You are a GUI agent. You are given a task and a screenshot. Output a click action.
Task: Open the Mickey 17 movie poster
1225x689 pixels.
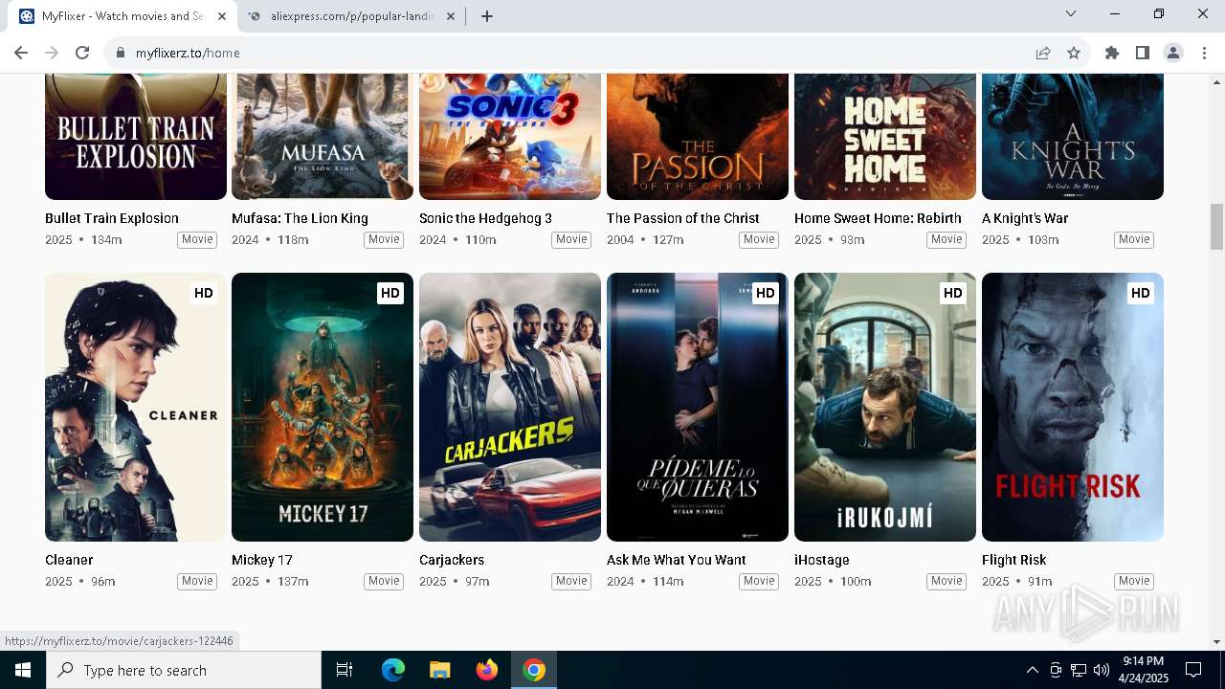323,407
